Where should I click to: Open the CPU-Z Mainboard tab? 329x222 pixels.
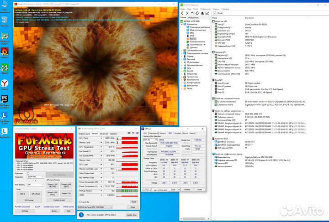[x=154, y=133]
